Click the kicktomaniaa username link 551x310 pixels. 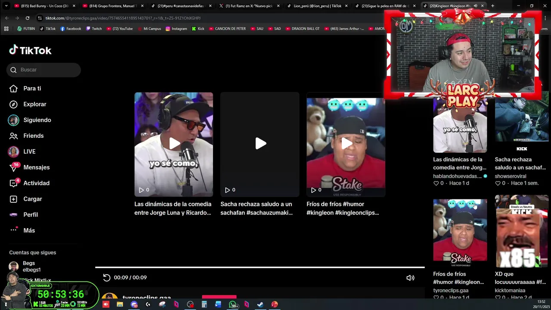coord(510,291)
